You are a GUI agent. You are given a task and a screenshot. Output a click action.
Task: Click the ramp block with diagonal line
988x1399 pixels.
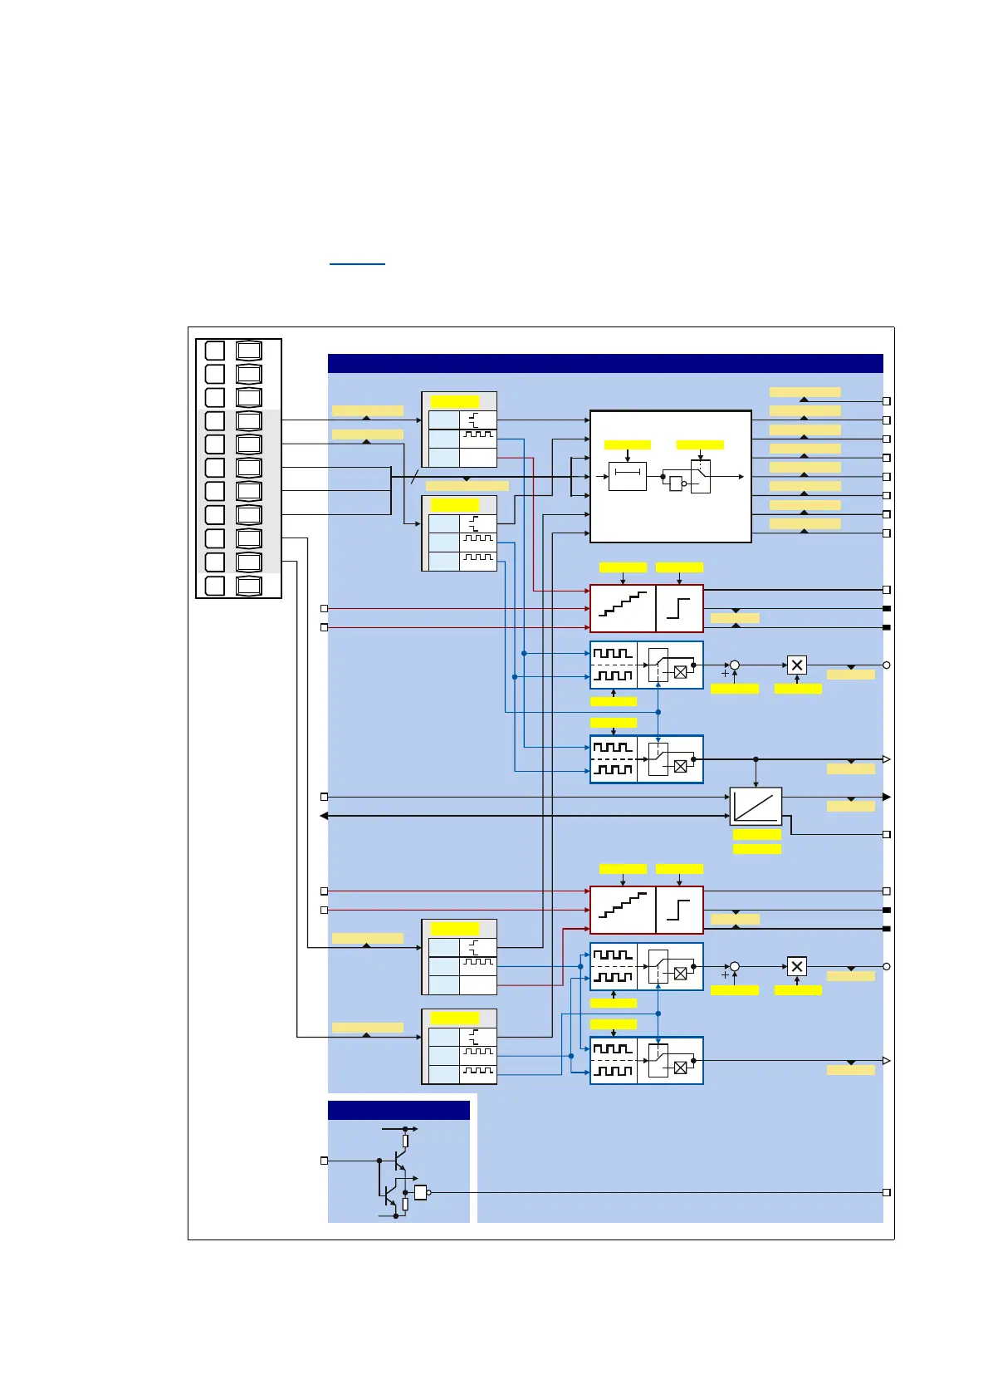coord(756,806)
